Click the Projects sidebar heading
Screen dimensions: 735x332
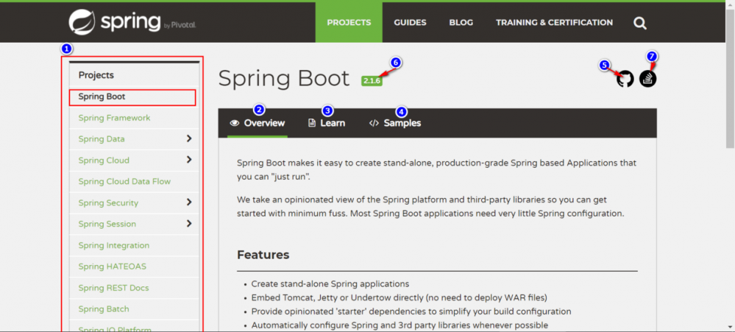tap(96, 75)
